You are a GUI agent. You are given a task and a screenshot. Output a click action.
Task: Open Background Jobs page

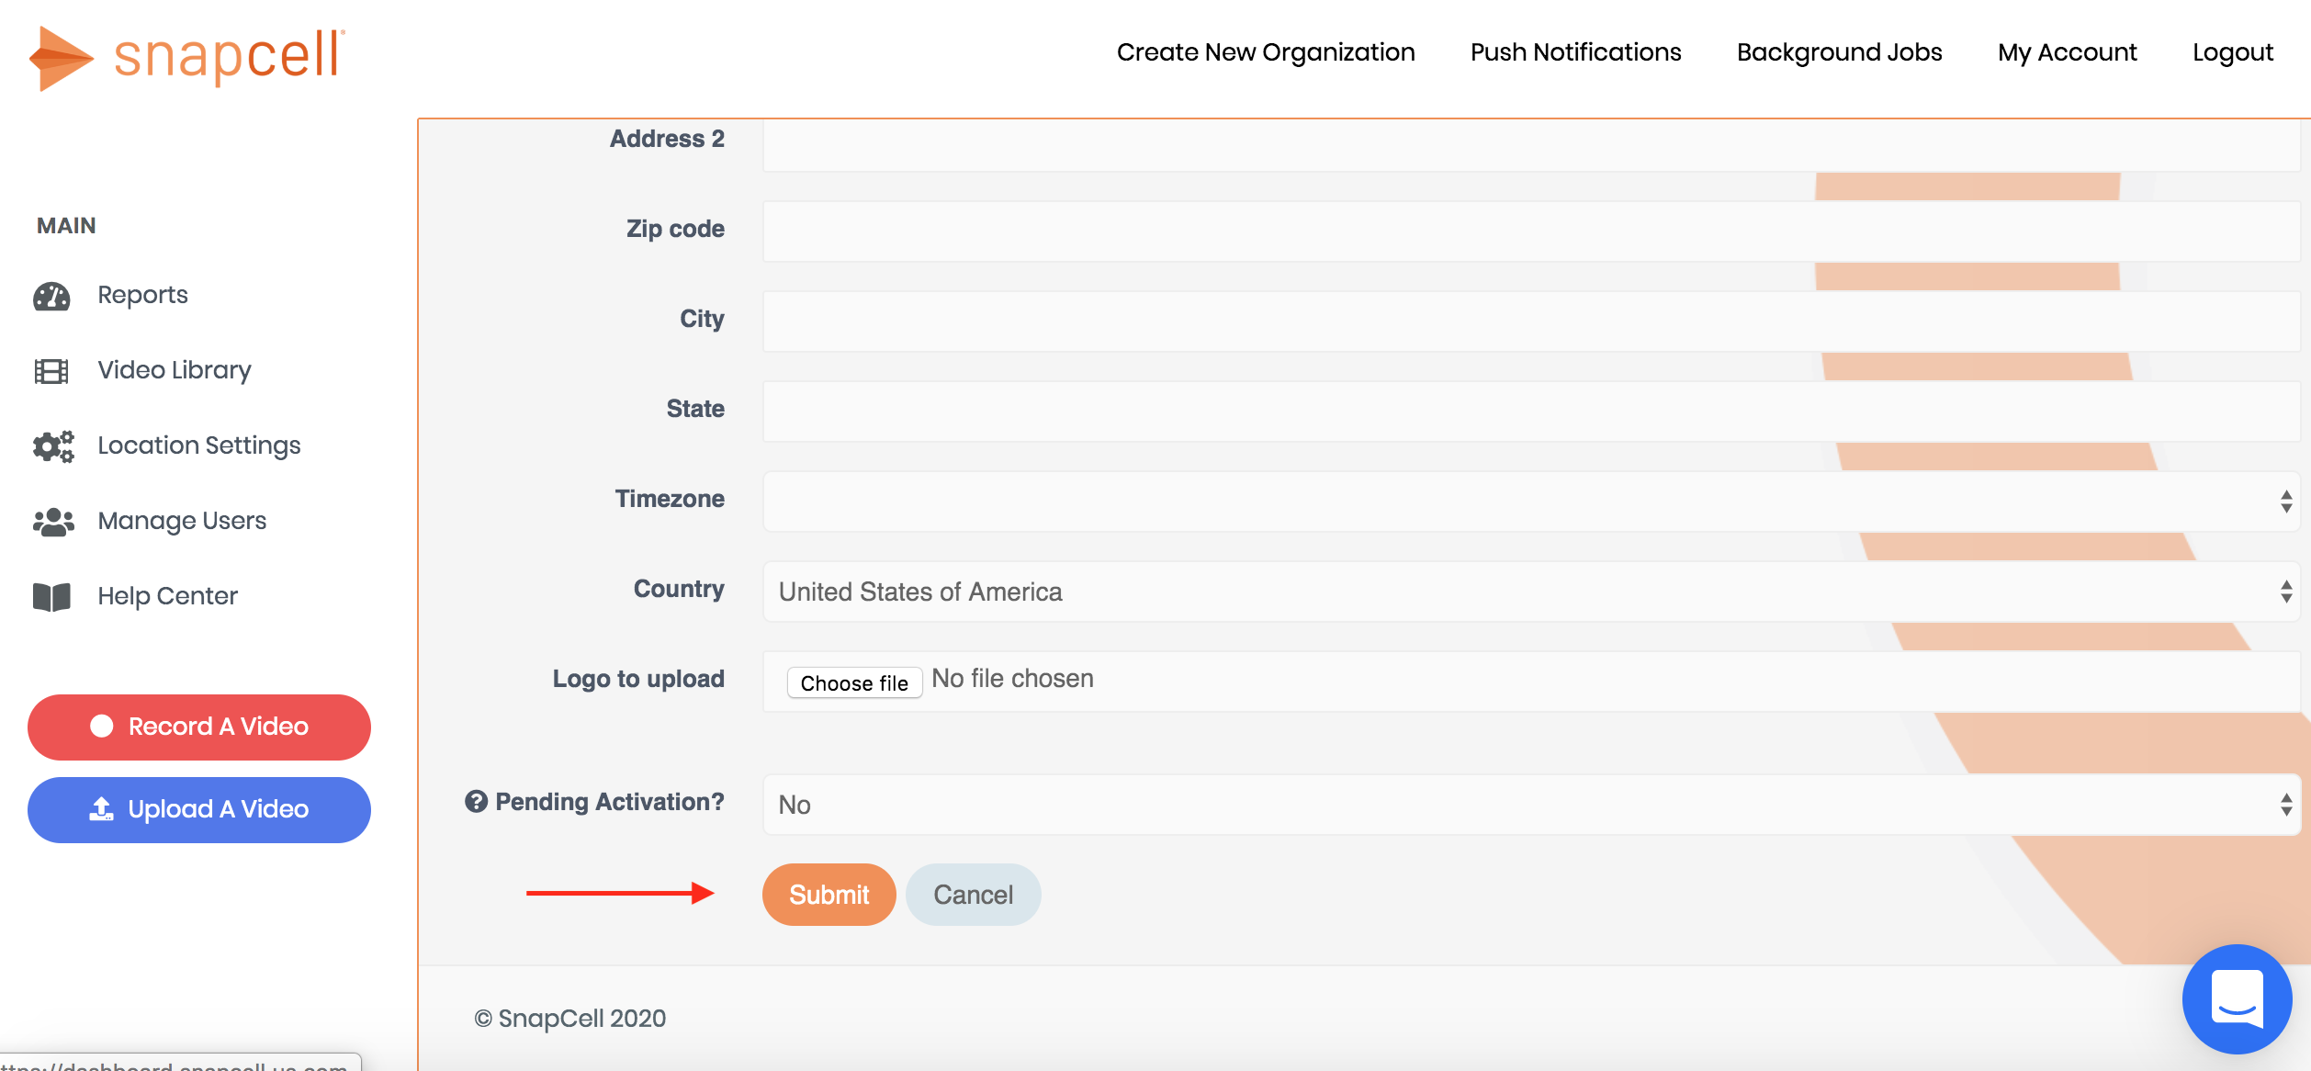coord(1839,52)
